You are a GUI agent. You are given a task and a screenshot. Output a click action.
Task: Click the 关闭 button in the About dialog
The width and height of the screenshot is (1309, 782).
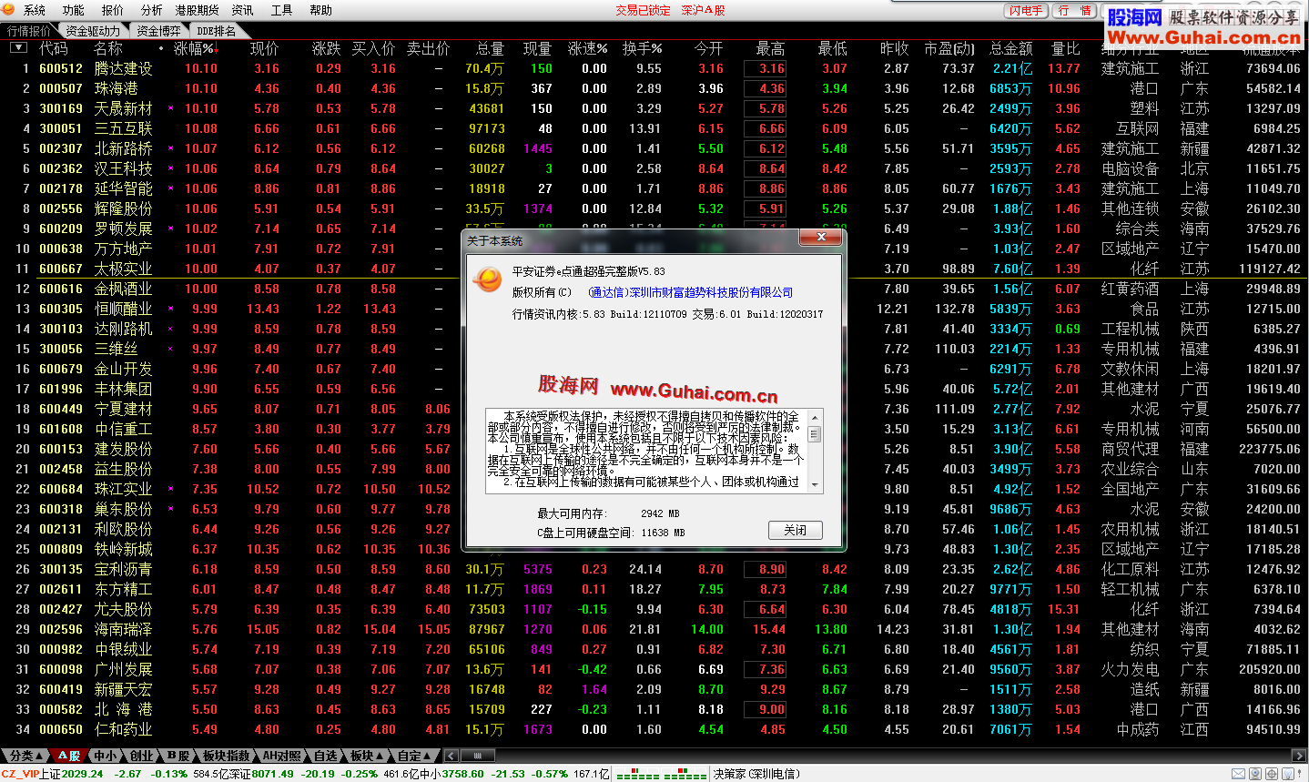tap(796, 530)
